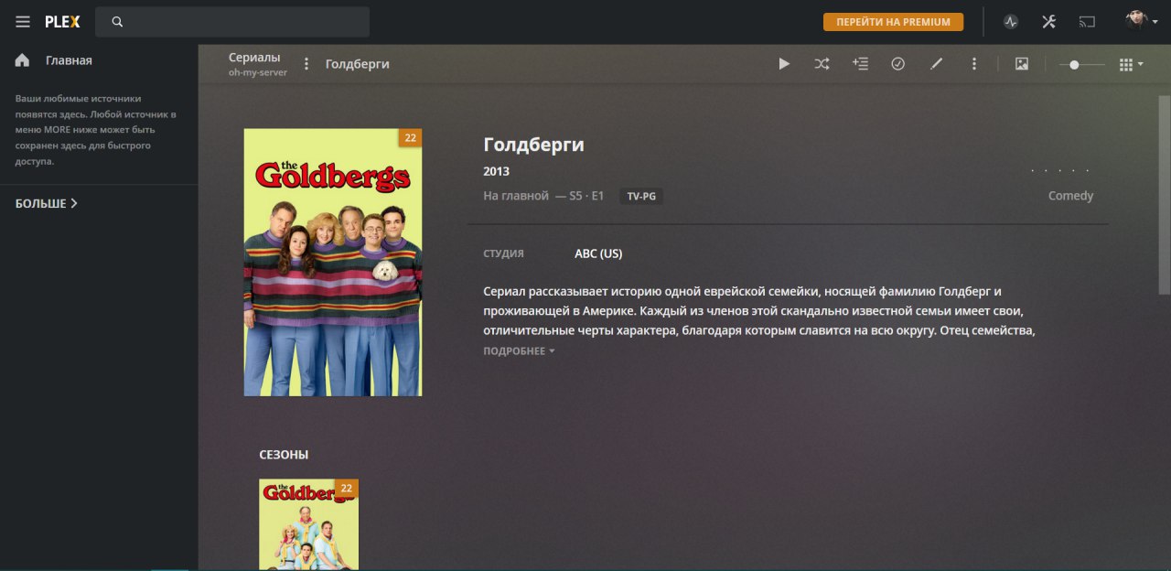Mark the show as watched
The width and height of the screenshot is (1171, 571).
(x=898, y=64)
